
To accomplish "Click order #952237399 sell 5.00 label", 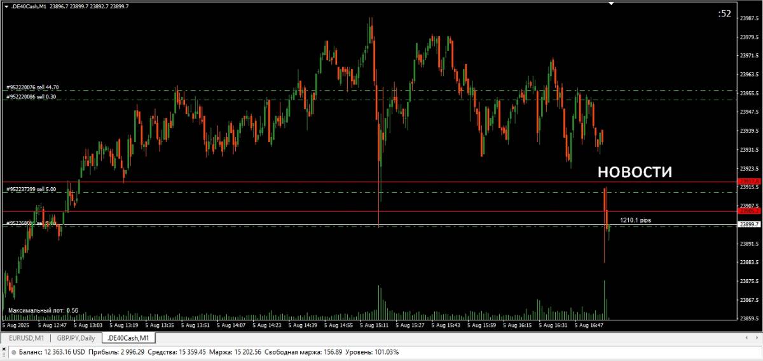I will pyautogui.click(x=31, y=189).
